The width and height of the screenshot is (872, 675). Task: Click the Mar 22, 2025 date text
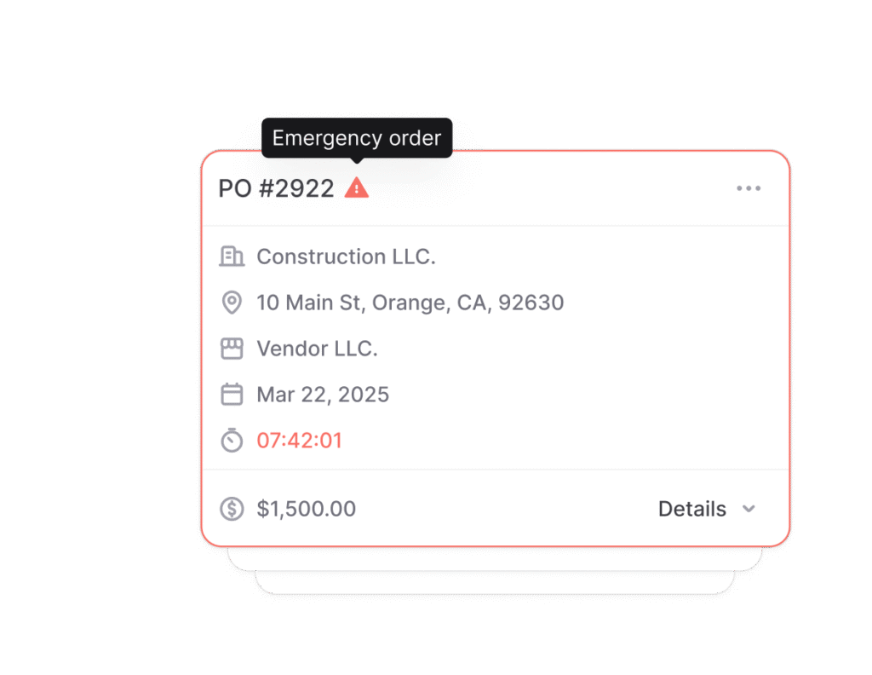click(x=323, y=394)
